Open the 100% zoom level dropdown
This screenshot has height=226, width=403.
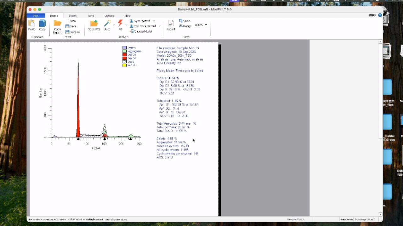(x=206, y=25)
